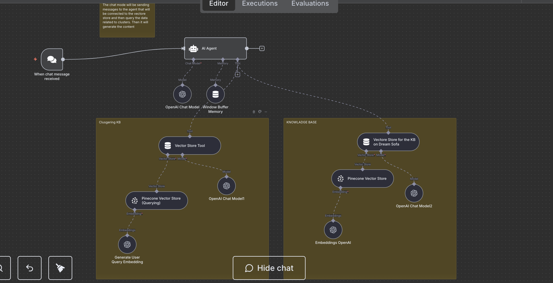This screenshot has width=553, height=283.
Task: Tidy up the canvas with the broom icon
Action: [x=60, y=268]
